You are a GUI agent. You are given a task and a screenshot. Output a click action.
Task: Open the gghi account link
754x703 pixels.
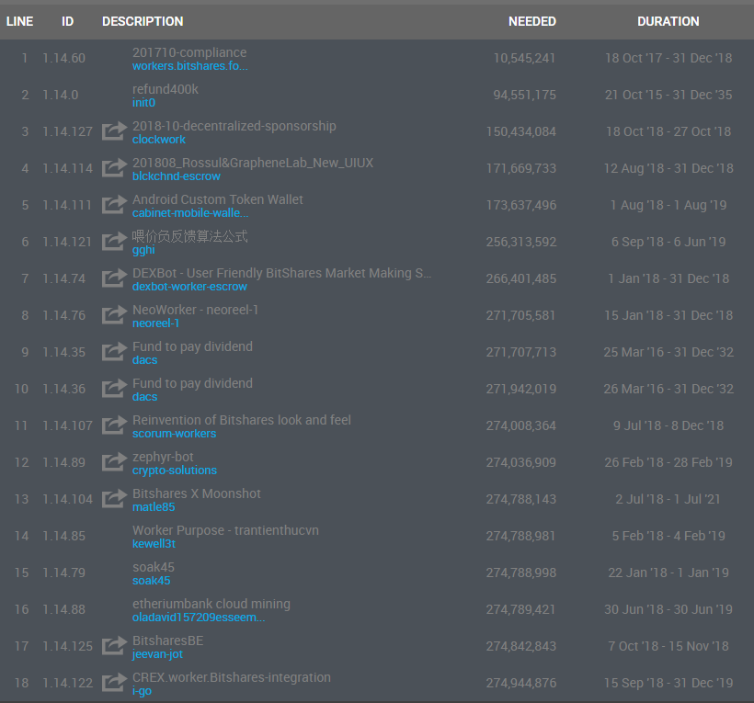(x=143, y=250)
